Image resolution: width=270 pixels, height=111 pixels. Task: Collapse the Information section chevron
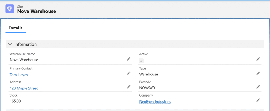coord(10,44)
